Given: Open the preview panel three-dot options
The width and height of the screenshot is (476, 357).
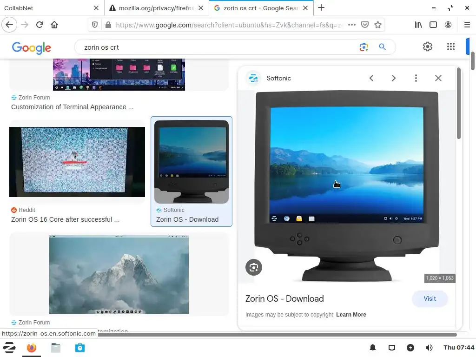Looking at the screenshot, I should pyautogui.click(x=416, y=78).
